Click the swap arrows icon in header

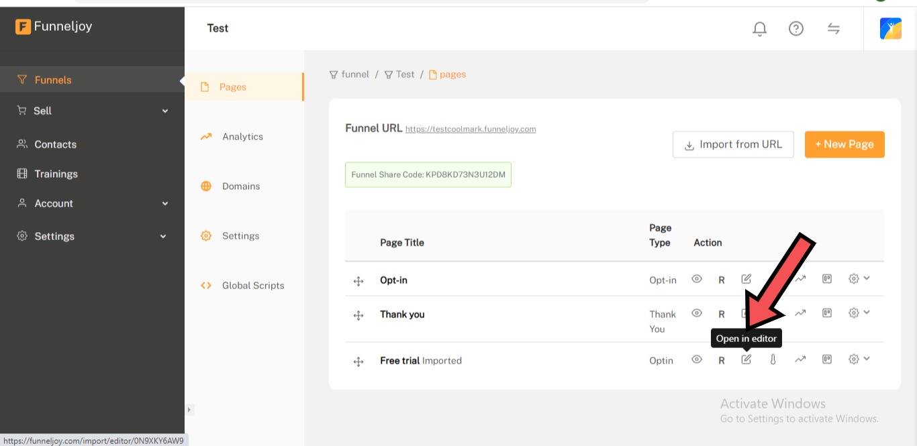834,29
